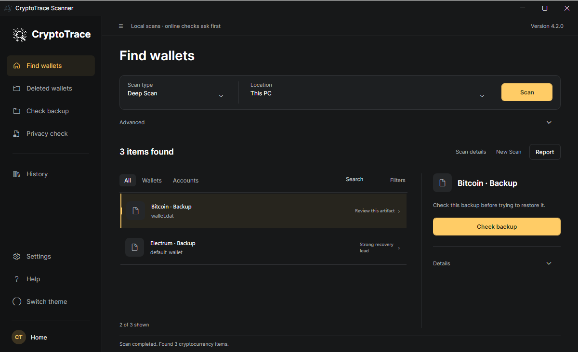Image resolution: width=578 pixels, height=352 pixels.
Task: Click the yellow Scan button
Action: (527, 92)
